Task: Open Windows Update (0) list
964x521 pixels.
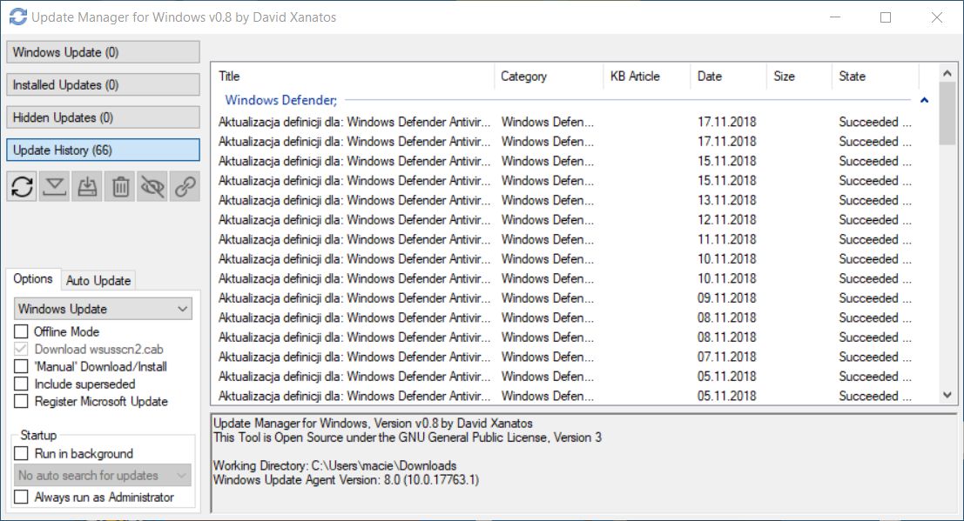Action: coord(104,52)
